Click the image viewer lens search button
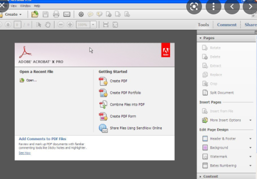 (x=194, y=6)
